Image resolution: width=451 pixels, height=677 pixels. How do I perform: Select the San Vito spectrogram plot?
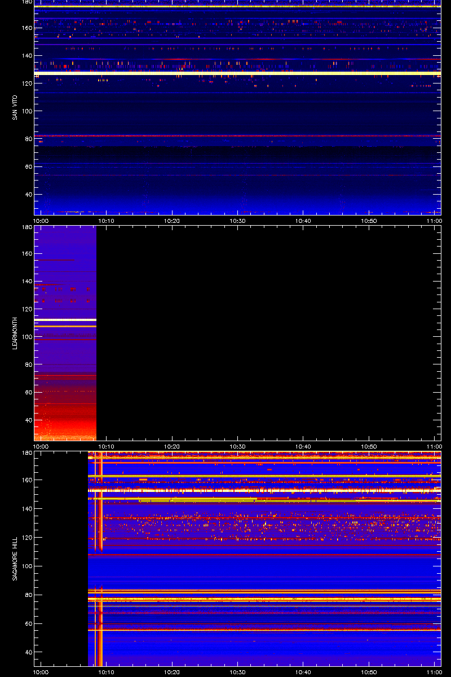237,107
